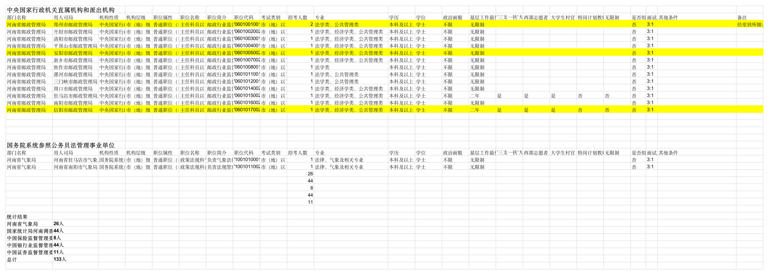This screenshot has height=275, width=769.
Task: Click the 备注 column header
Action: point(750,17)
